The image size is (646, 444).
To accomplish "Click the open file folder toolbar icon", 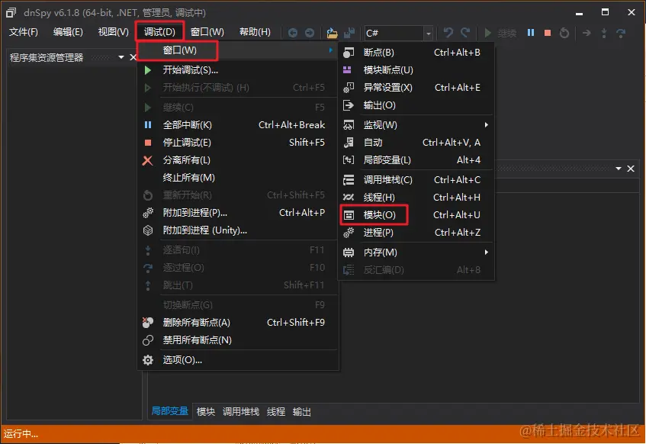I will pyautogui.click(x=332, y=33).
